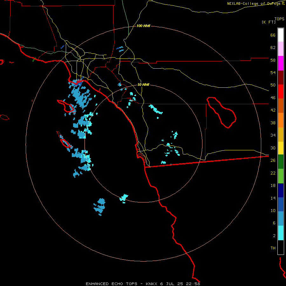Pick the steel blue legend swatch
Screen dimensions: 286x286
coord(281,218)
